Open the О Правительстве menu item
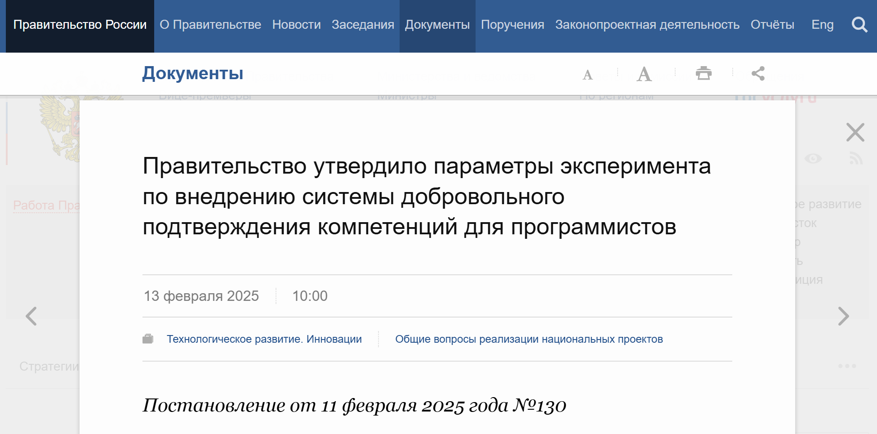877x434 pixels. pos(210,25)
